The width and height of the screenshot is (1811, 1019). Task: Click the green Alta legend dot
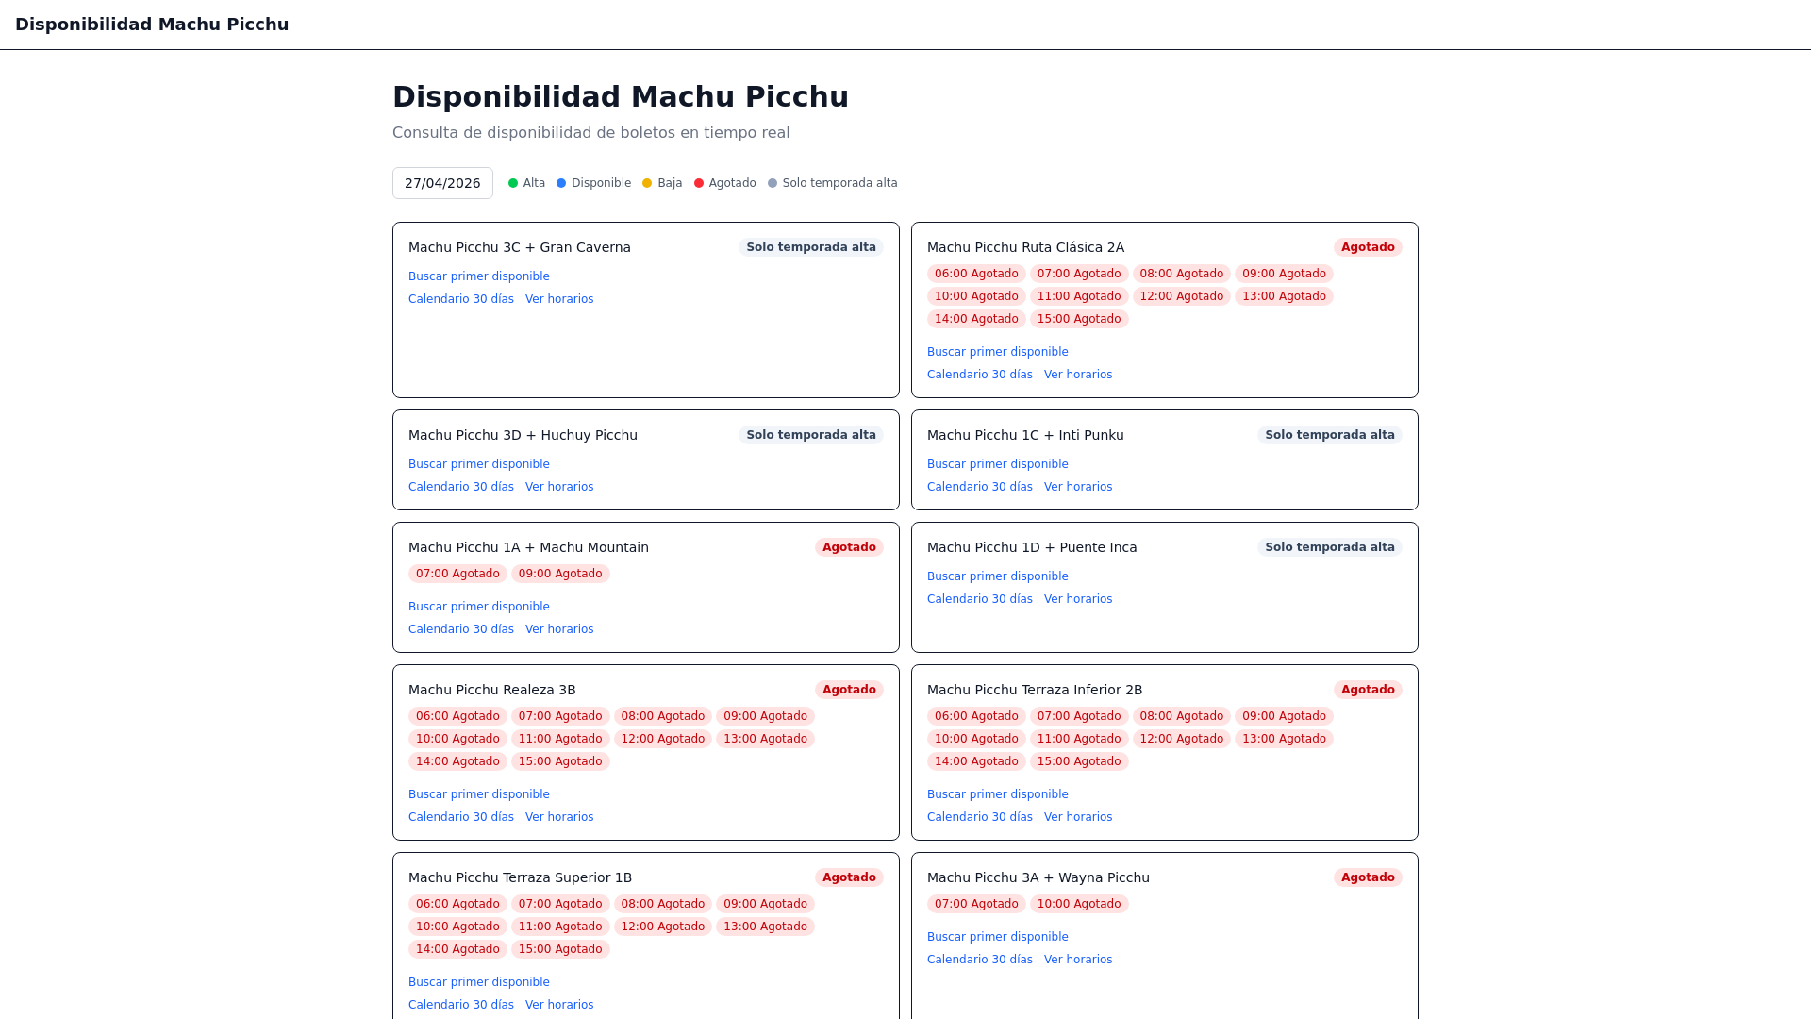513,183
